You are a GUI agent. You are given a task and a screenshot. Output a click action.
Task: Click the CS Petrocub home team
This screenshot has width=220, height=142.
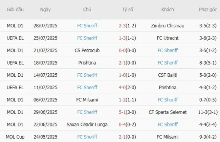click(x=87, y=50)
